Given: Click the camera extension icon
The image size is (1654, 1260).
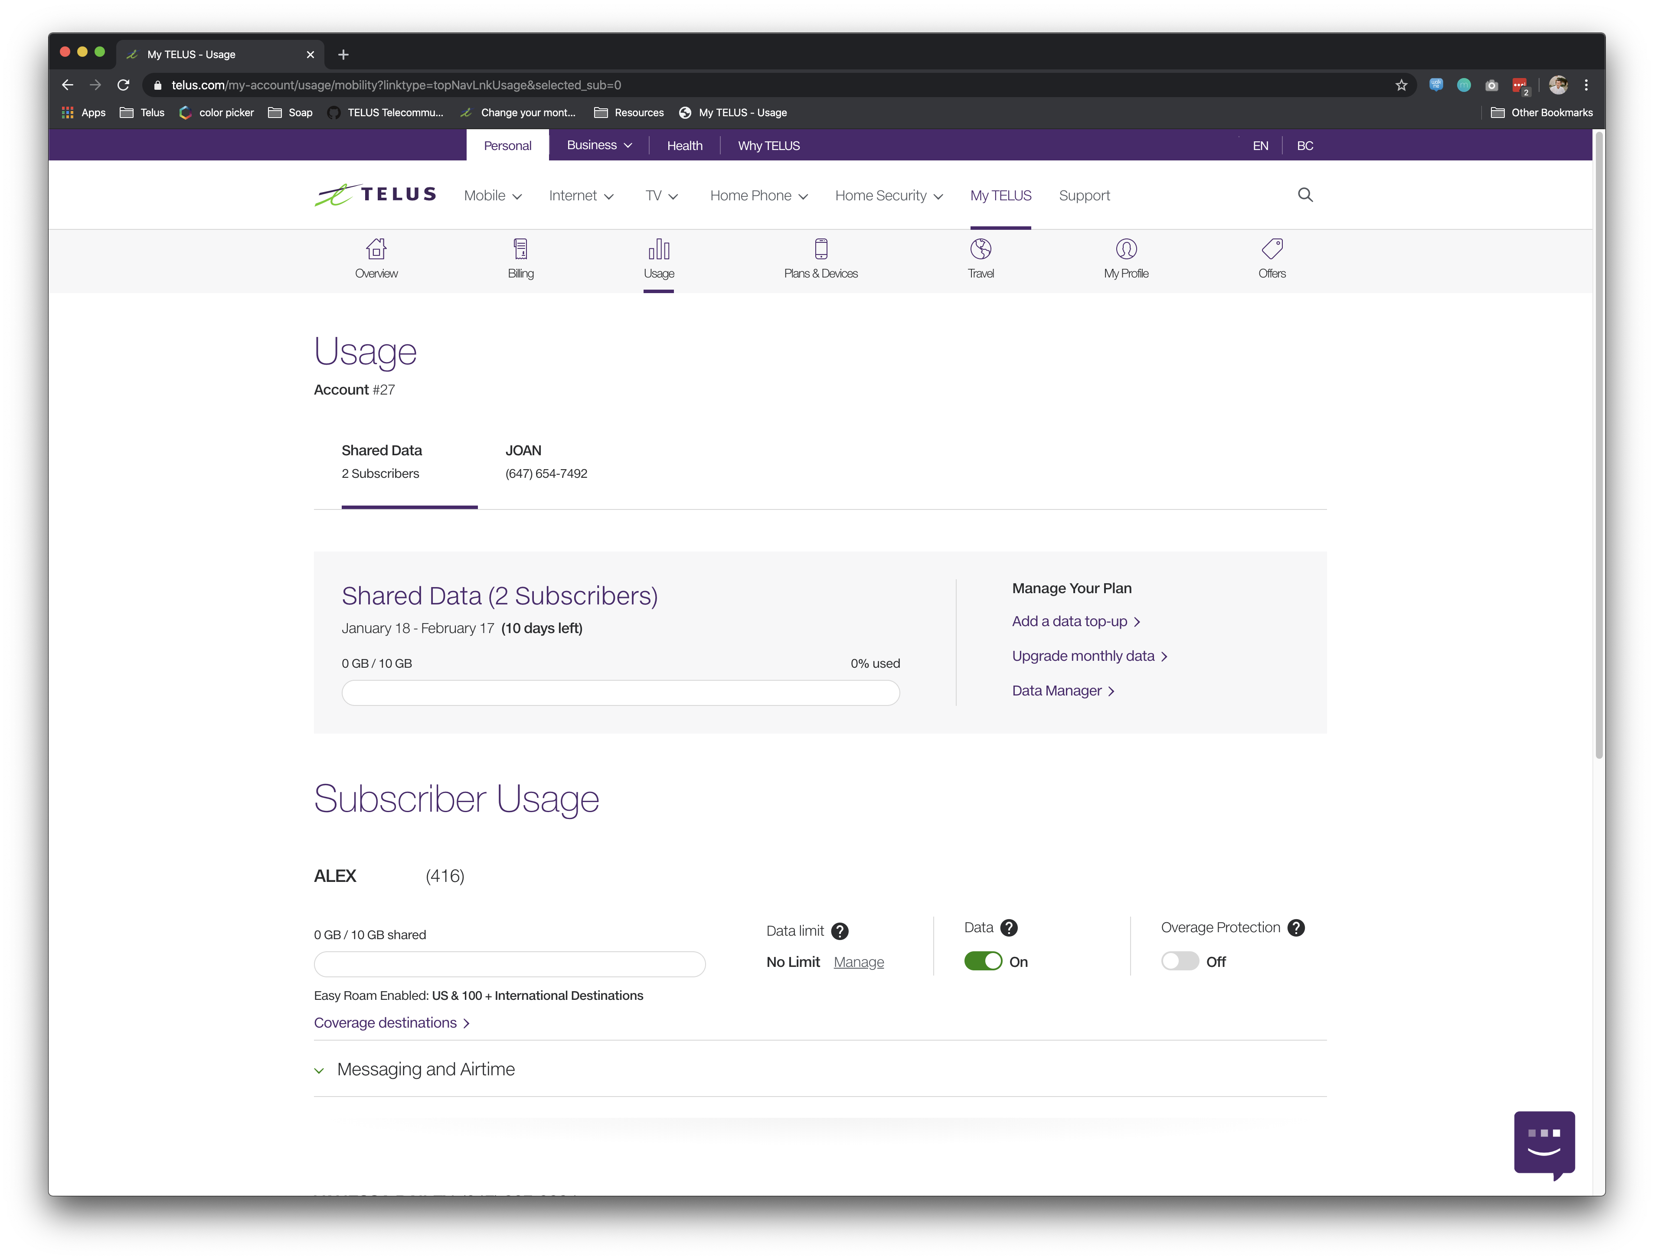Looking at the screenshot, I should click(1491, 85).
